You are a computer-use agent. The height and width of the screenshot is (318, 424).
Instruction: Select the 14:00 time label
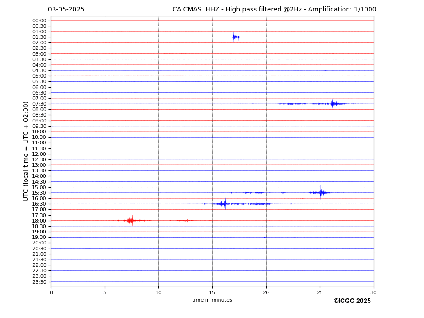pyautogui.click(x=39, y=176)
